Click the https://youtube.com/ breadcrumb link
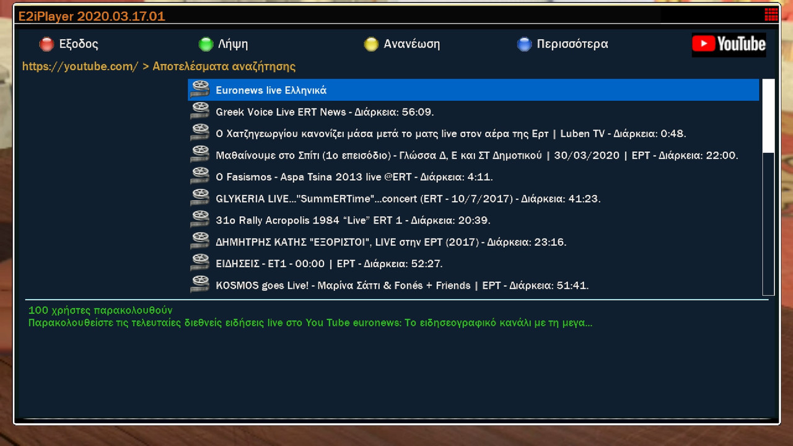Viewport: 793px width, 446px height. [81, 66]
